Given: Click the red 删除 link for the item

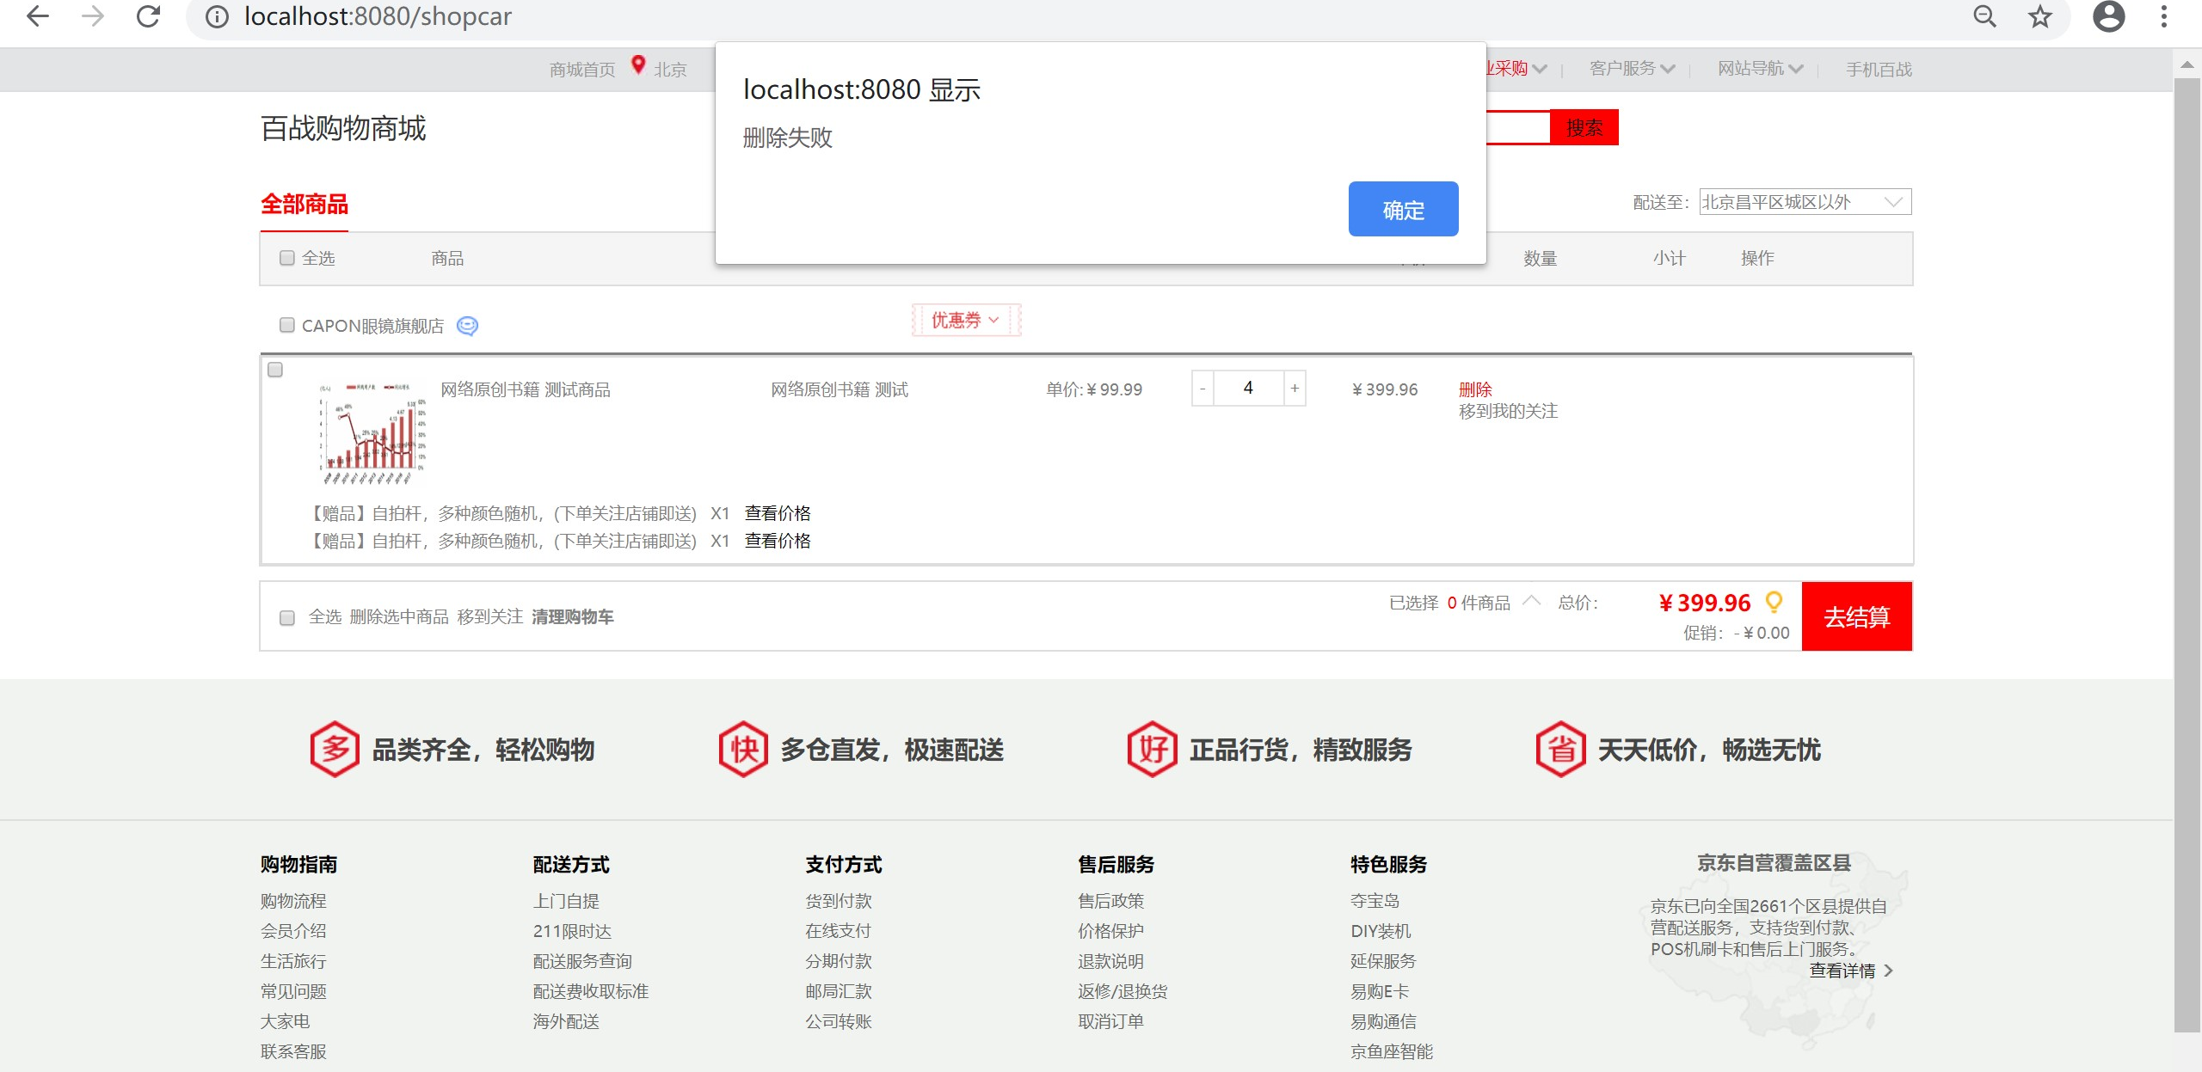Looking at the screenshot, I should [x=1475, y=389].
